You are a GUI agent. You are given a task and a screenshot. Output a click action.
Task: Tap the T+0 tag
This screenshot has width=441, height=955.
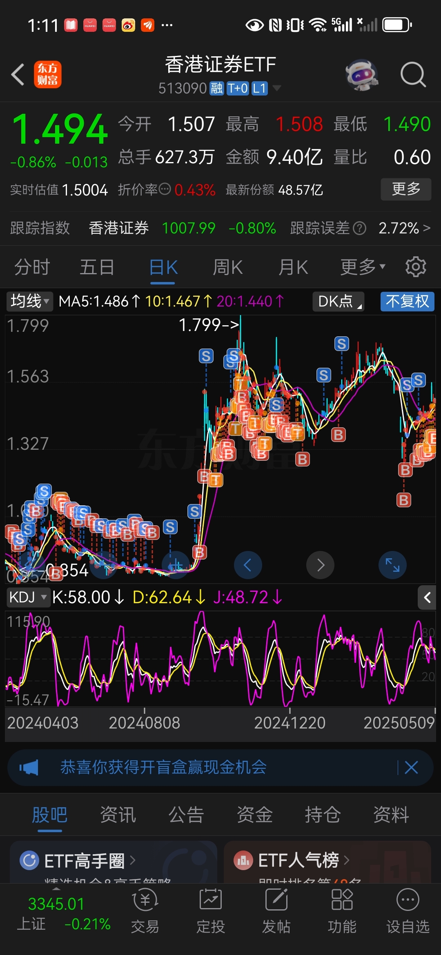pos(238,88)
